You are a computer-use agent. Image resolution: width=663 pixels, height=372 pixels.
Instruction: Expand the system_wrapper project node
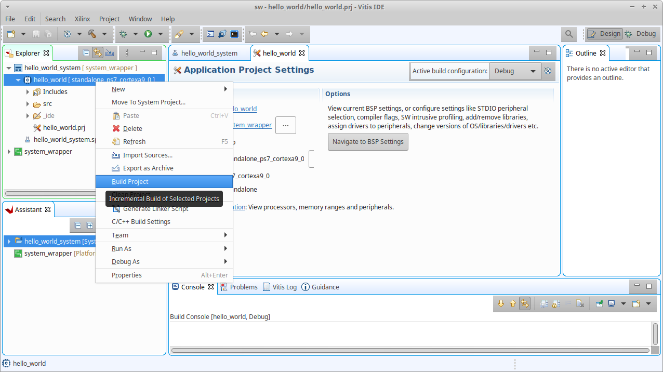9,152
